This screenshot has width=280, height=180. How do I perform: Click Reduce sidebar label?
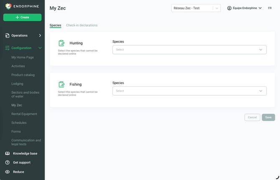point(18,172)
